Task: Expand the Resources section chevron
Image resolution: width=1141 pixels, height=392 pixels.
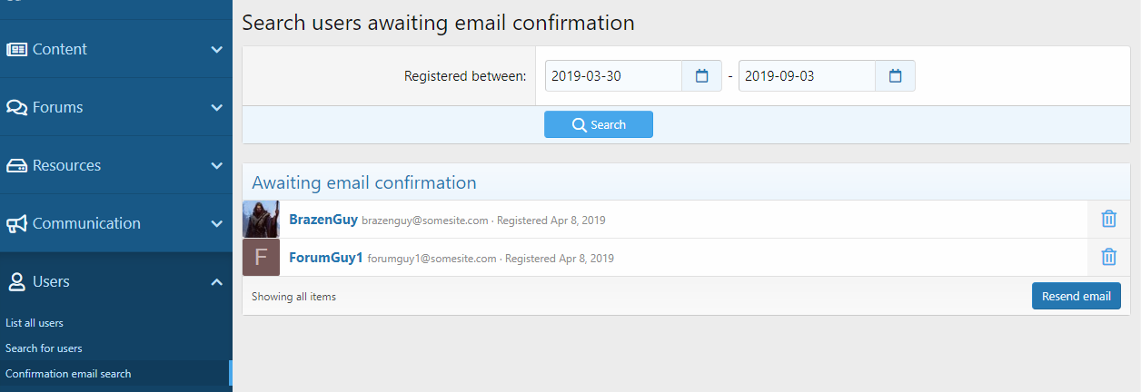Action: pyautogui.click(x=216, y=165)
